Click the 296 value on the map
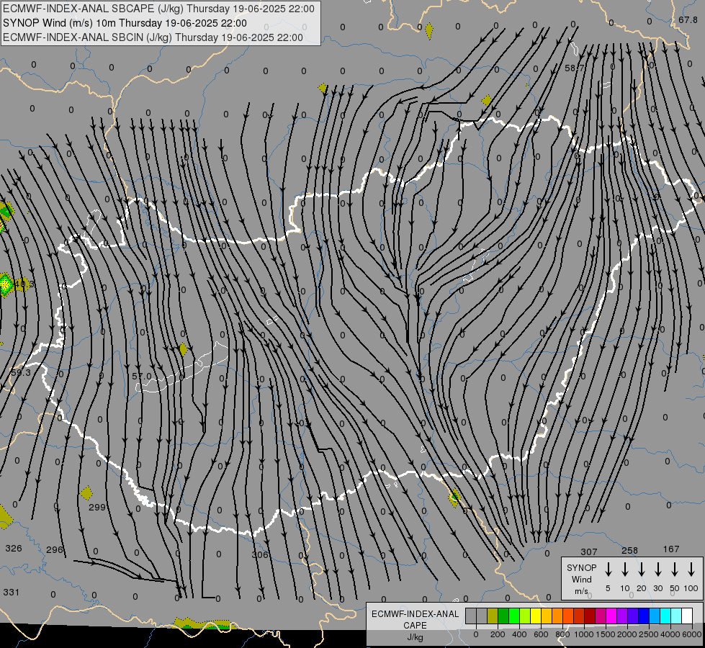The image size is (705, 648). [x=55, y=549]
